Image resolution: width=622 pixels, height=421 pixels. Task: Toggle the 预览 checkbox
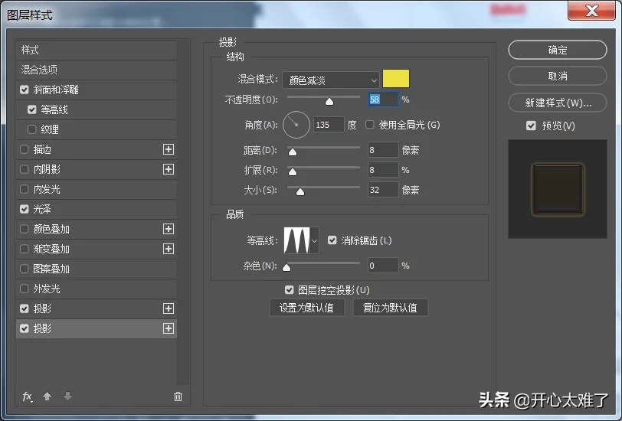tap(531, 126)
